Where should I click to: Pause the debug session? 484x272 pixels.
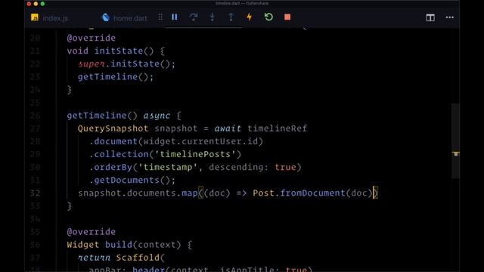175,17
